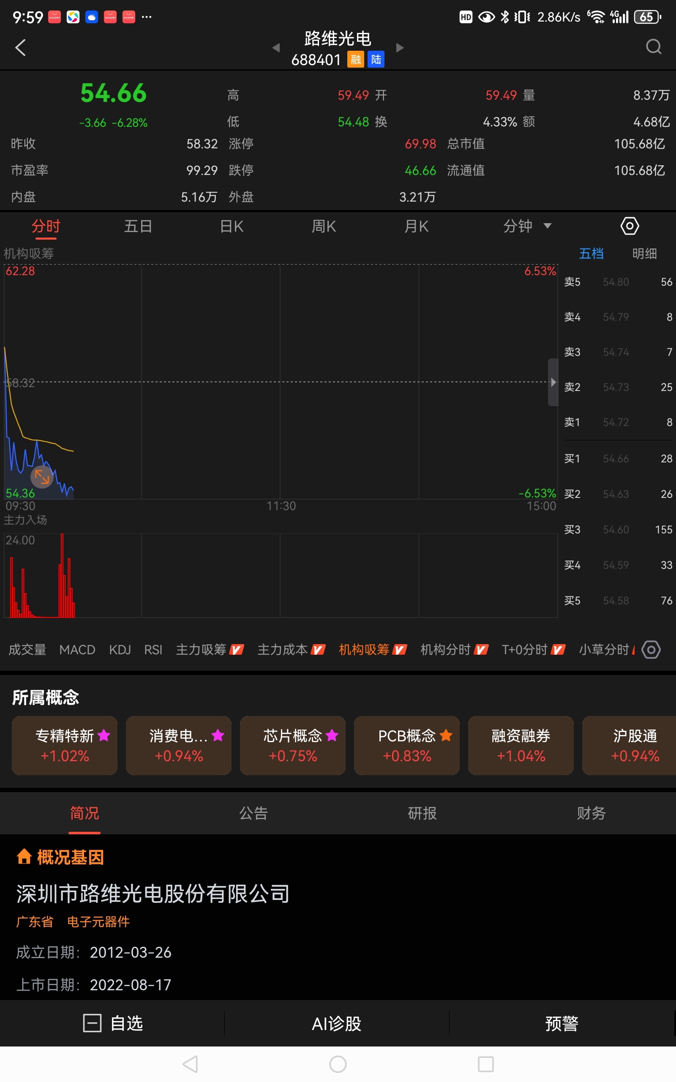Image resolution: width=676 pixels, height=1082 pixels.
Task: Select T+0分时 indicator
Action: coord(533,650)
